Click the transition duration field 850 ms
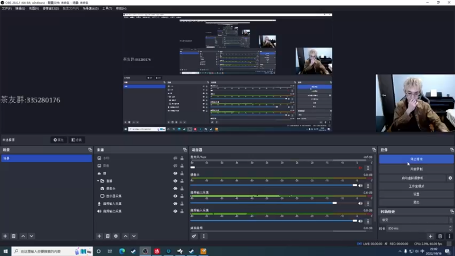 [x=417, y=229]
